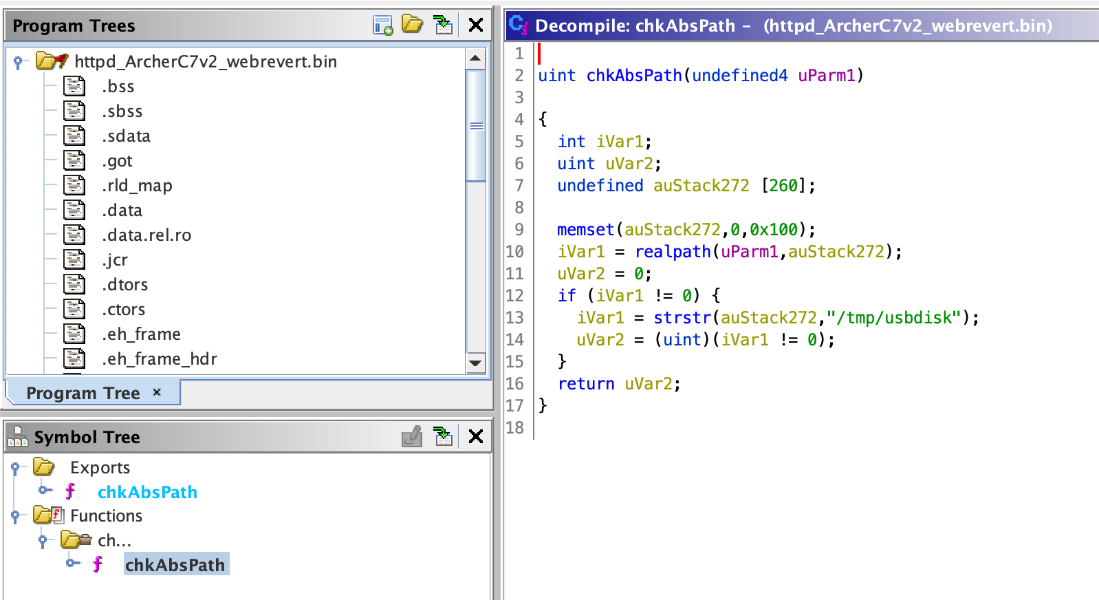The height and width of the screenshot is (600, 1099).
Task: Collapse the httpd_ArcherC7v2_webrevert.bin root node
Action: 19,62
